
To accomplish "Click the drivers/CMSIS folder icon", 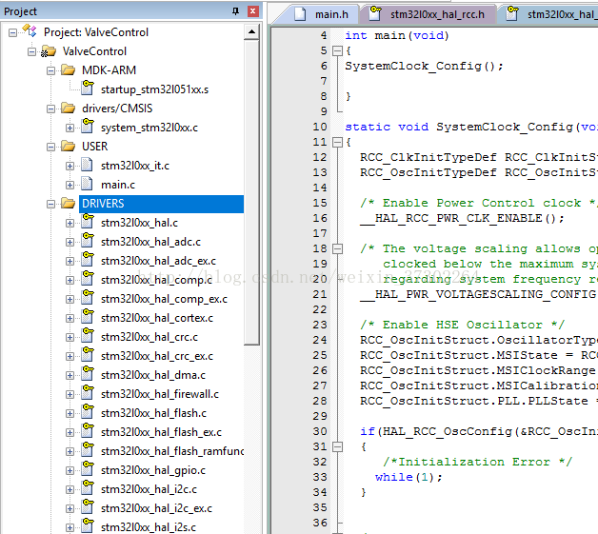I will 68,109.
